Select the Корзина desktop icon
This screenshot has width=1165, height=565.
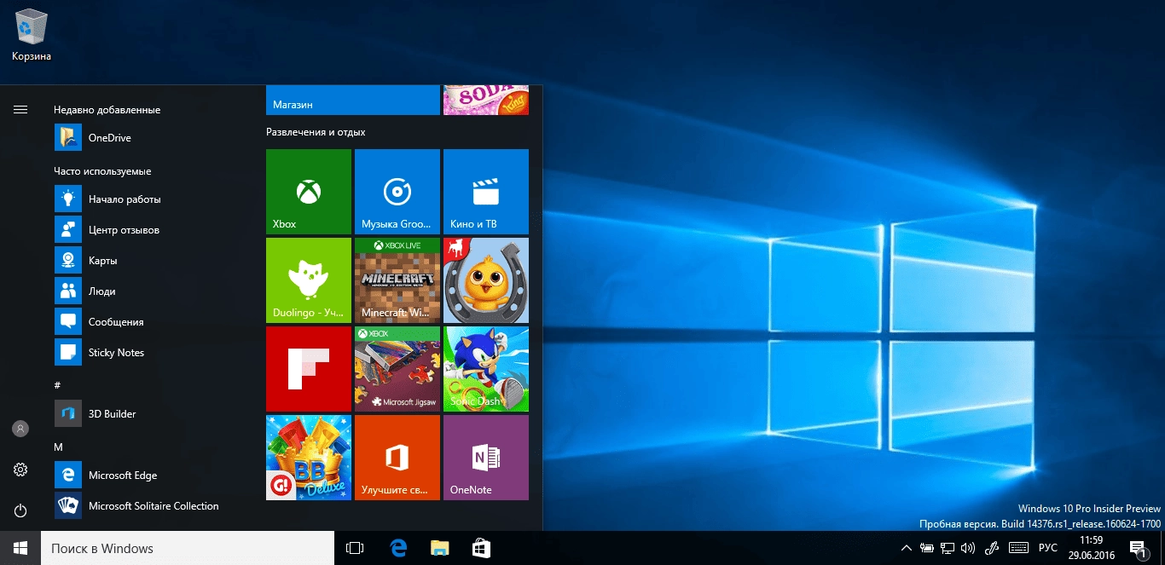pos(32,35)
